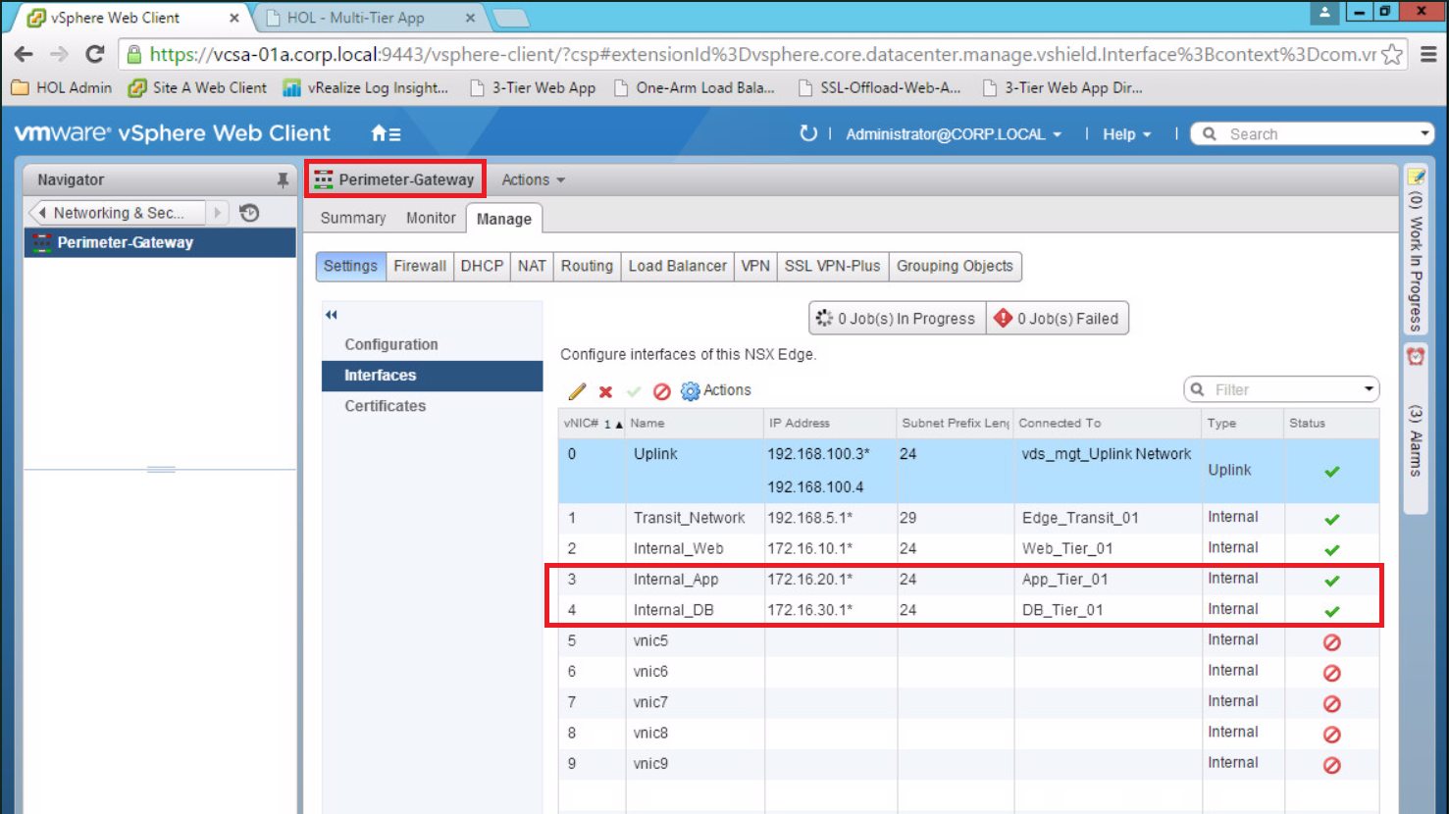The image size is (1449, 814).
Task: Click the red X delete interface icon
Action: pos(605,392)
